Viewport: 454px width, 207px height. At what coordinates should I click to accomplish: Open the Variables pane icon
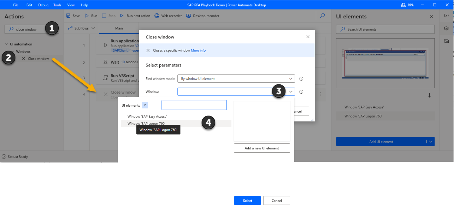(x=446, y=16)
